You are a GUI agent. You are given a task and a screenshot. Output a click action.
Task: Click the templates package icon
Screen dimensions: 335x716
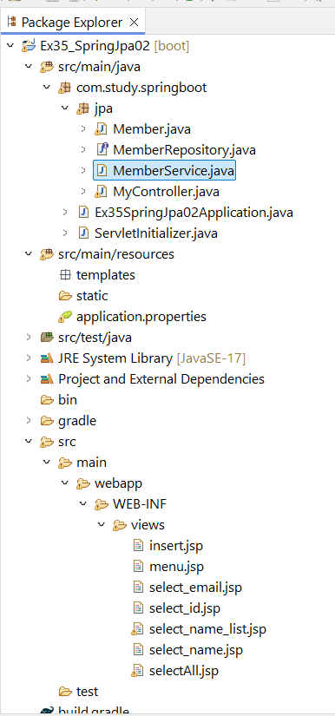(66, 275)
